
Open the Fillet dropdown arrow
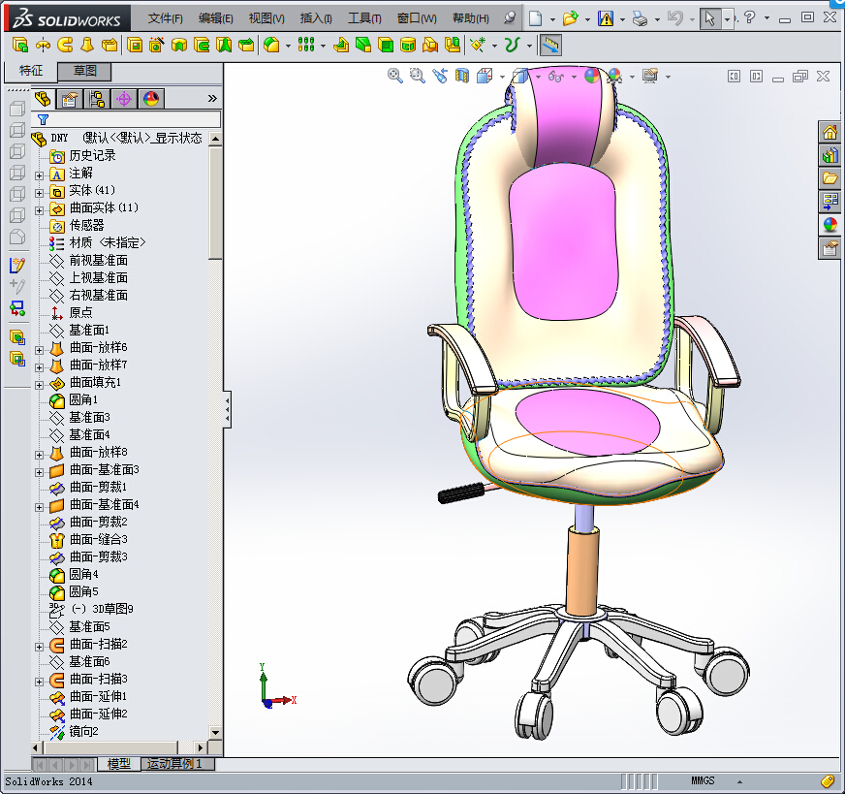click(x=289, y=46)
